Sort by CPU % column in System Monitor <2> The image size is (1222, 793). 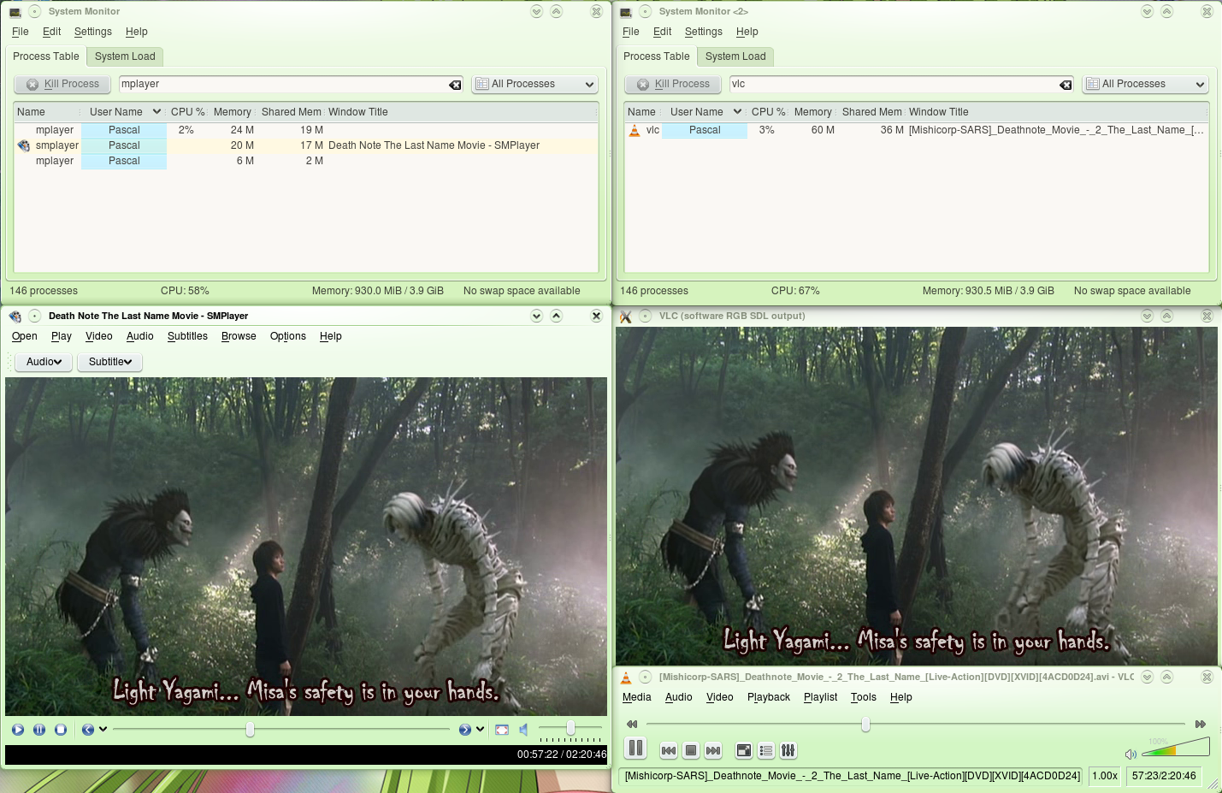(768, 112)
